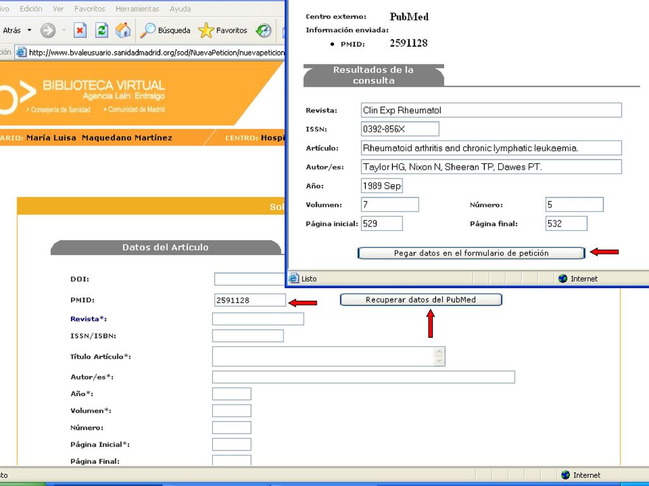Click the popup ISSN field "0392-856X"
Screen dimensions: 649x486
400,129
